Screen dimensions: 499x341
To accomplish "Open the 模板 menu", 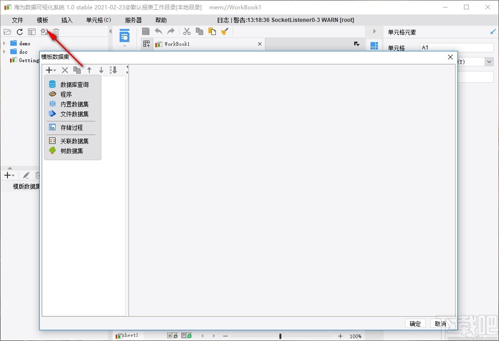I will [x=43, y=20].
